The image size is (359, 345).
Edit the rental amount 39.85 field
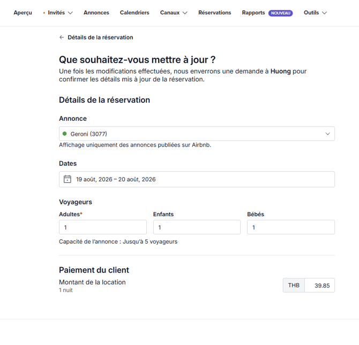point(319,285)
